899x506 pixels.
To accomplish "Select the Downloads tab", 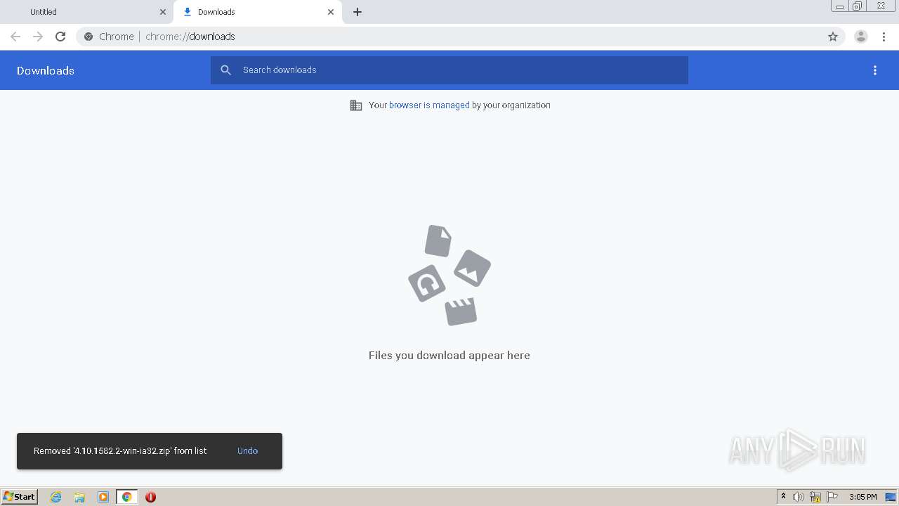I will coord(258,12).
